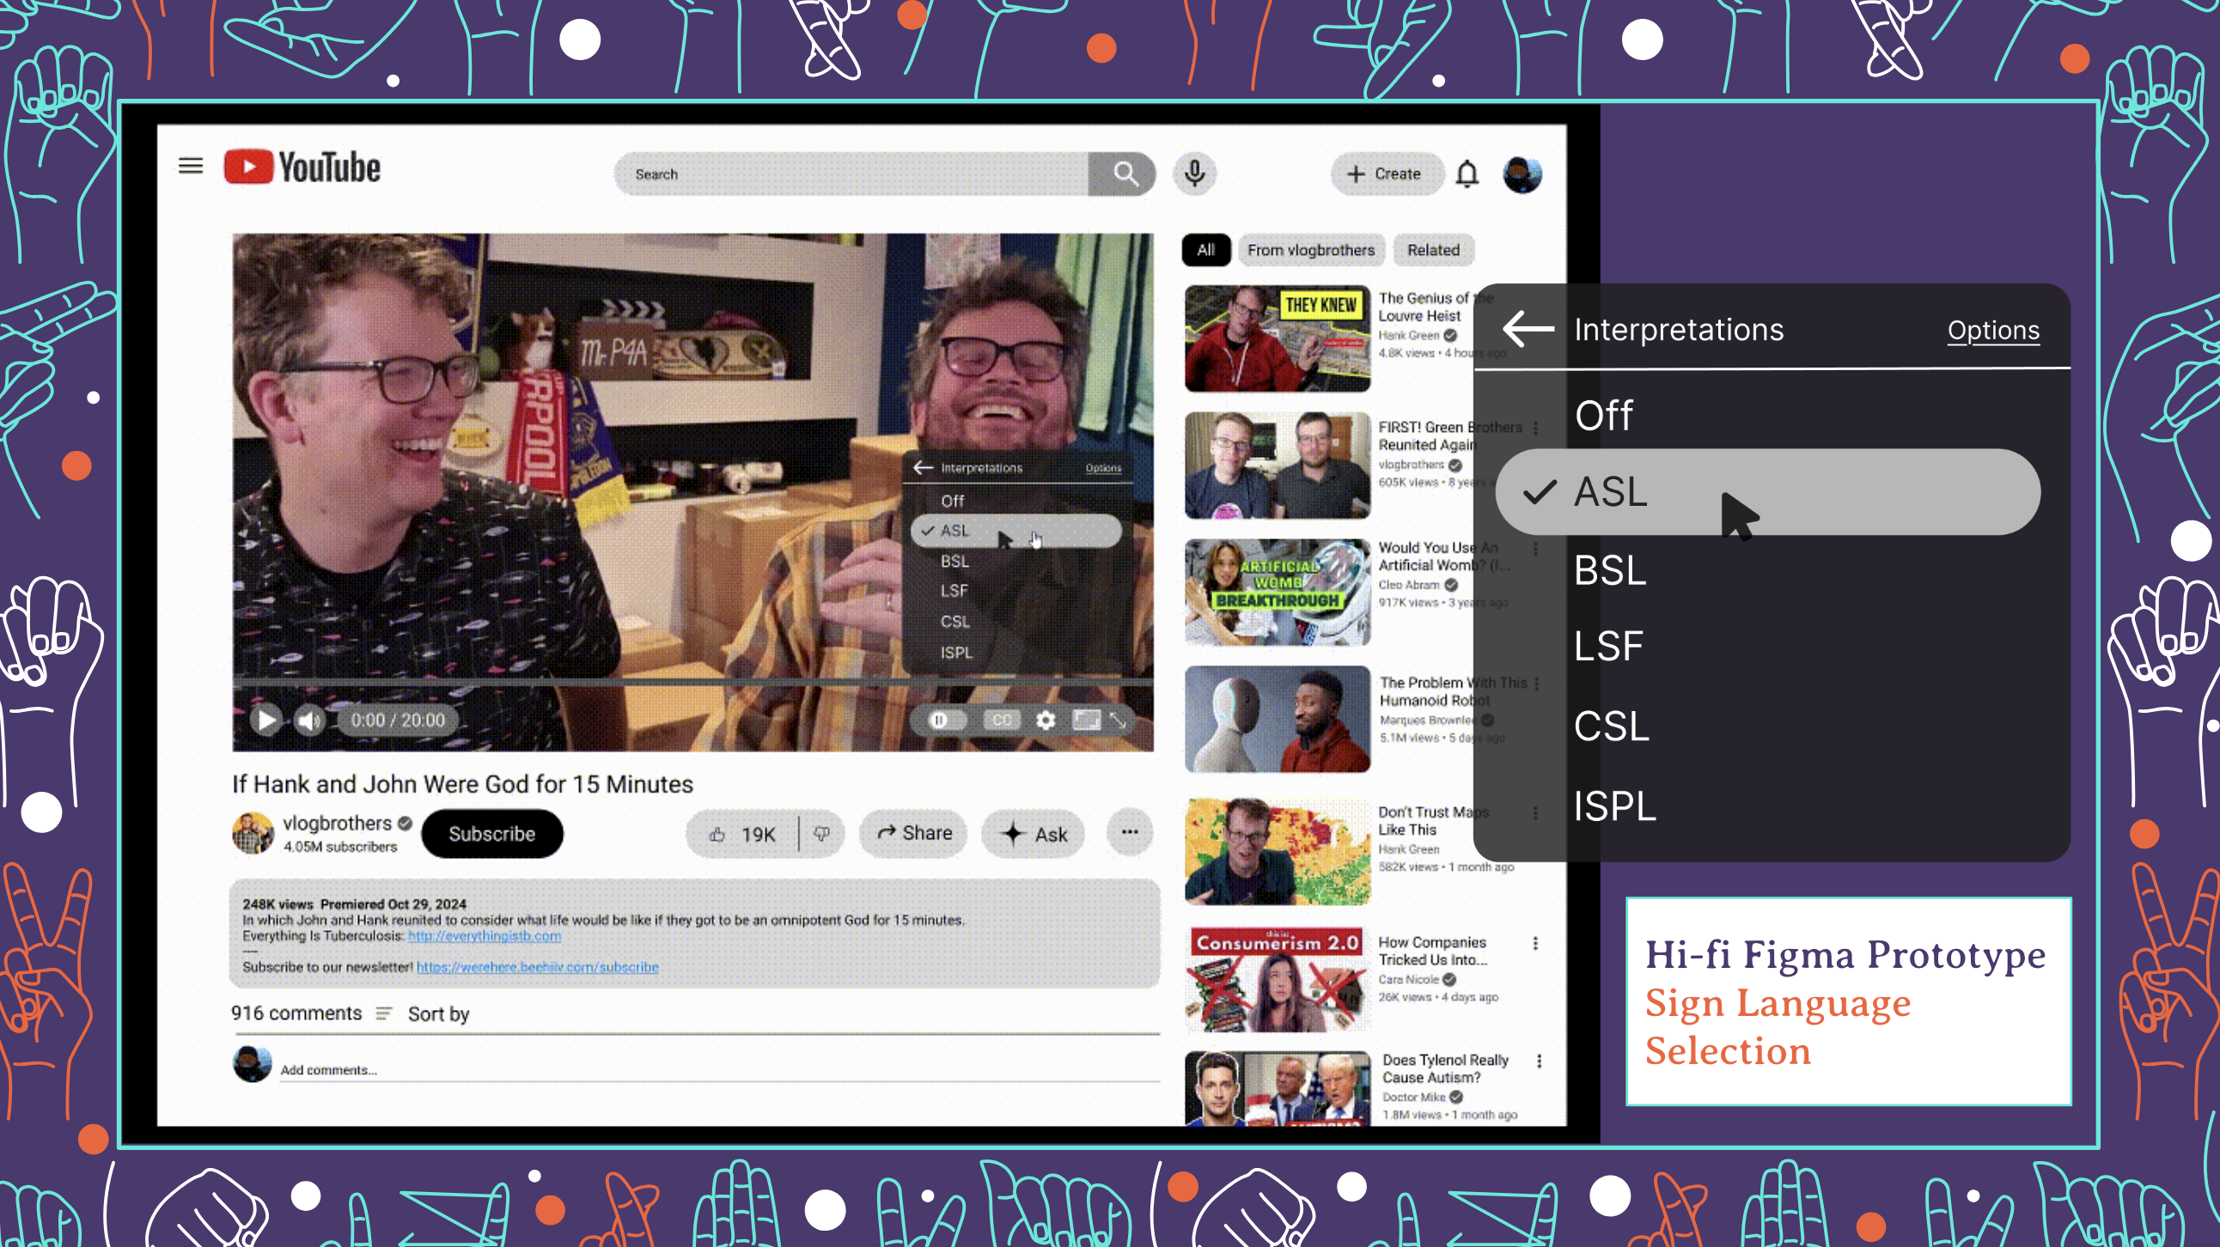Screen dimensions: 2220x1247
Task: Toggle the autoplay switch
Action: [945, 720]
